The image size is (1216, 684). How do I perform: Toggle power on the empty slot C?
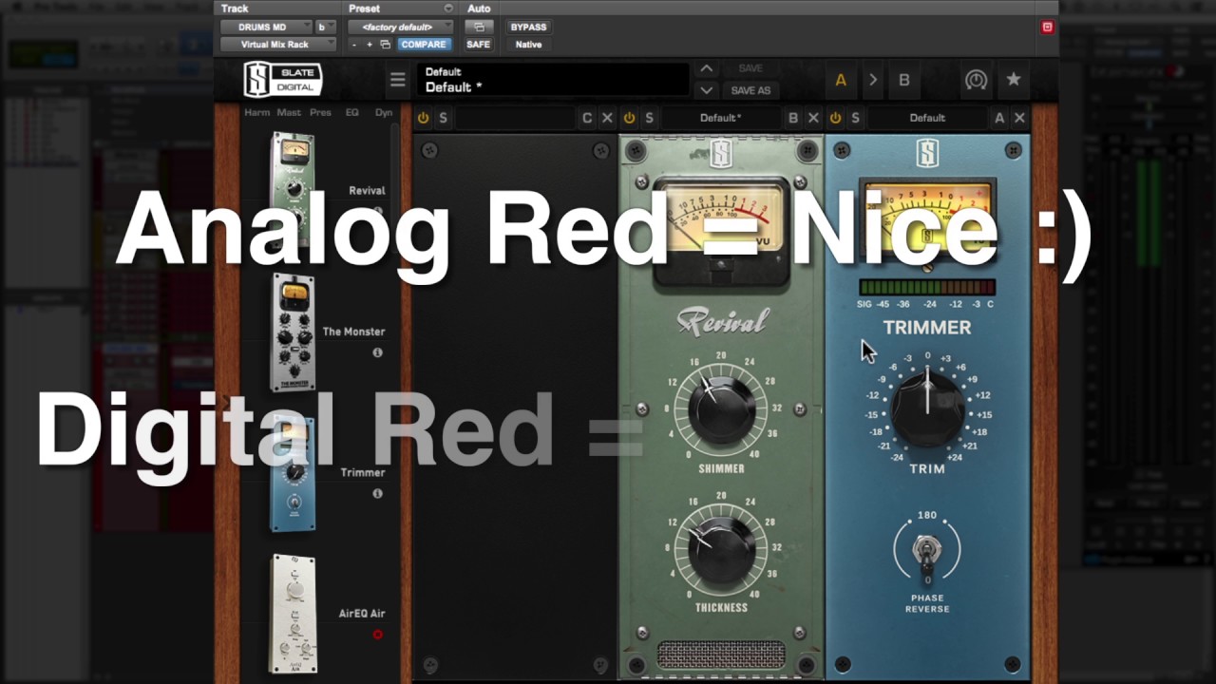tap(423, 118)
